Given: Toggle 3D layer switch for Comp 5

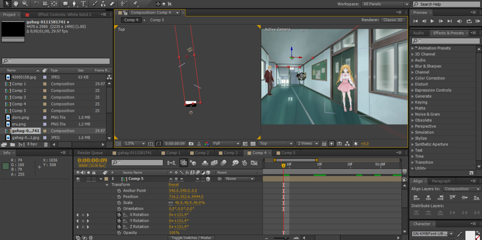Looking at the screenshot, I should click(208, 178).
